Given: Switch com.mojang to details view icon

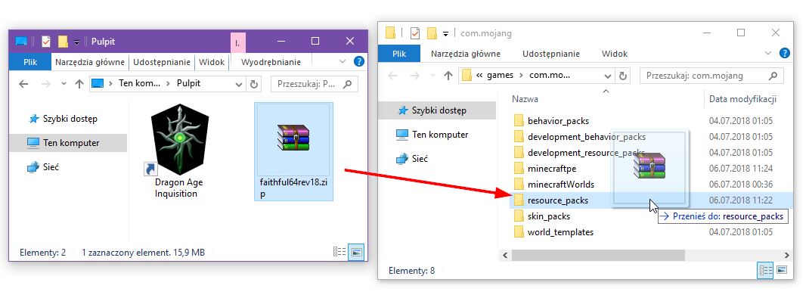Looking at the screenshot, I should click(765, 270).
